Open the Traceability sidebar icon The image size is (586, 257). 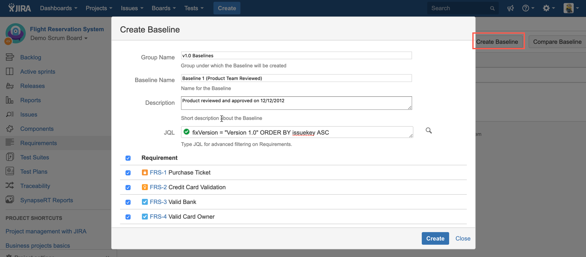[x=10, y=186]
